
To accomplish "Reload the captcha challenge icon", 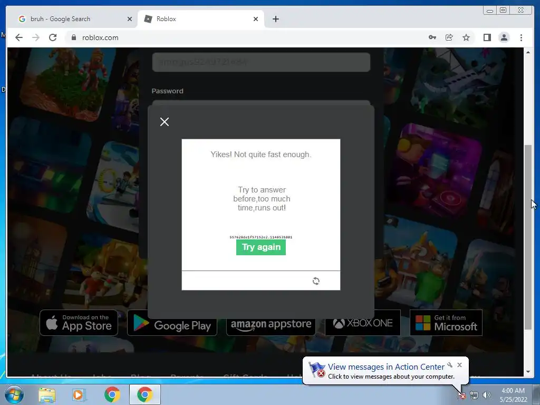I will coord(316,281).
